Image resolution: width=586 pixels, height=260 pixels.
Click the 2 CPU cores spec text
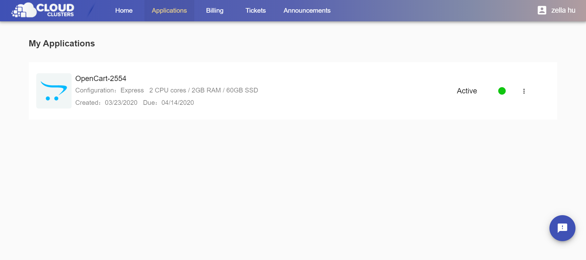(x=168, y=90)
